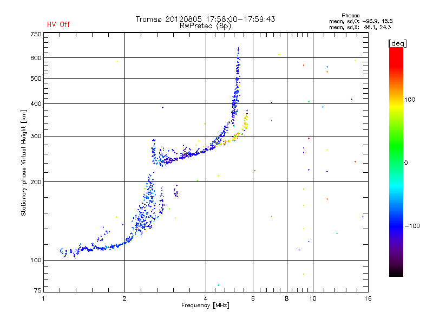Click y-axis tick label '600'
The height and width of the screenshot is (325, 433).
36,58
